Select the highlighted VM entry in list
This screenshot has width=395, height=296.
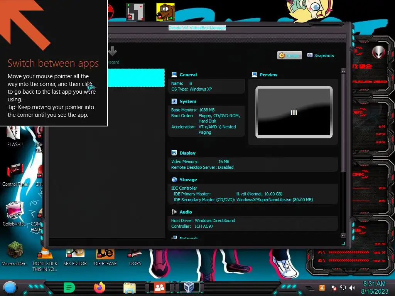click(136, 78)
